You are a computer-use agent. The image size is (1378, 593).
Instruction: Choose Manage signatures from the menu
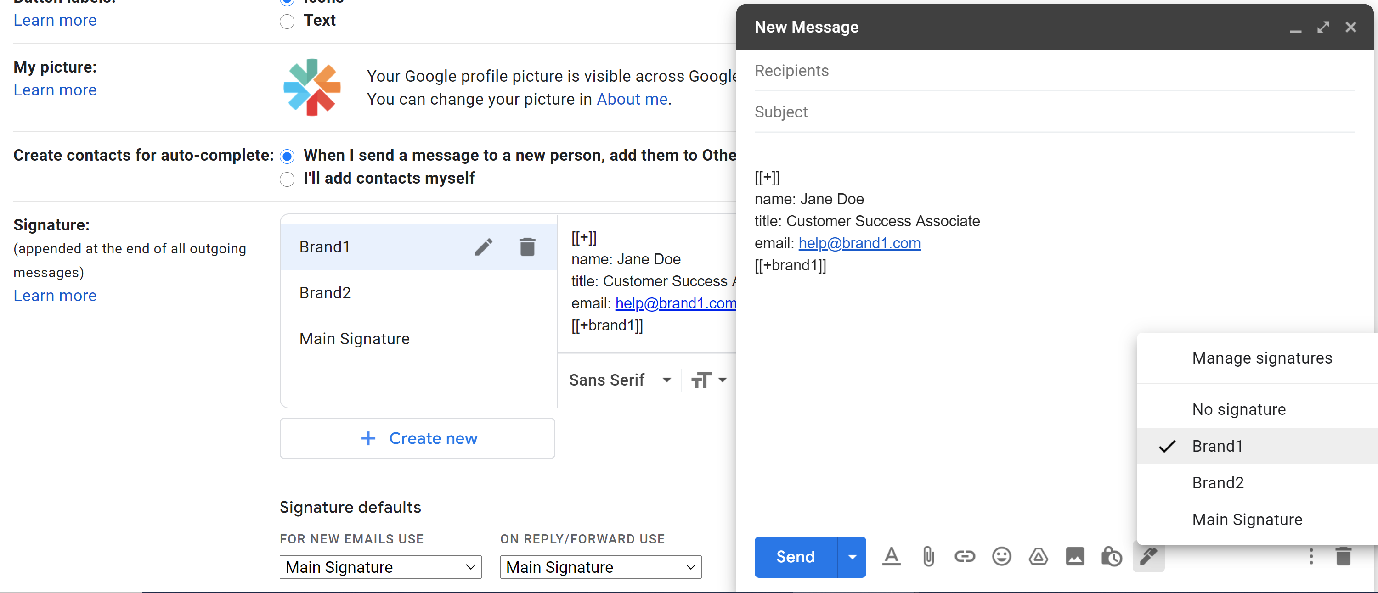tap(1257, 358)
